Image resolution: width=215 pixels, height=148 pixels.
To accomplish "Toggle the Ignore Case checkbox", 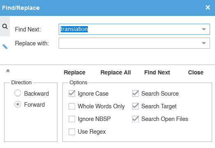I will (x=72, y=94).
